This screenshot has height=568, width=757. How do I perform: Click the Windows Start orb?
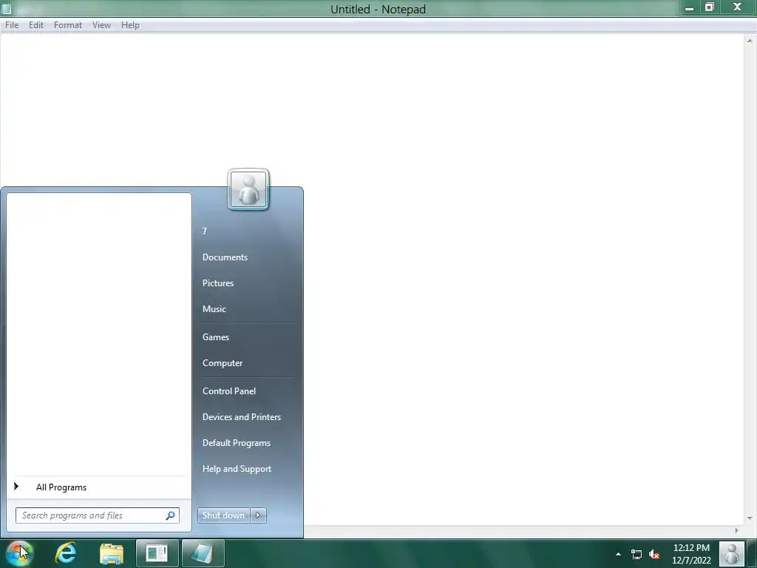(19, 553)
